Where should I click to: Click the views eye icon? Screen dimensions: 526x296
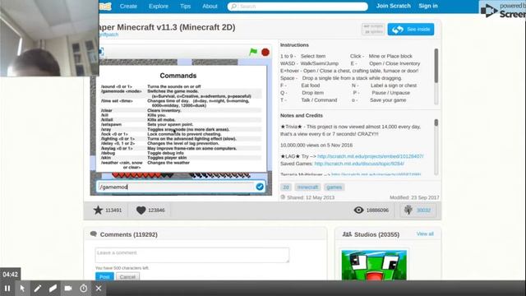point(358,210)
